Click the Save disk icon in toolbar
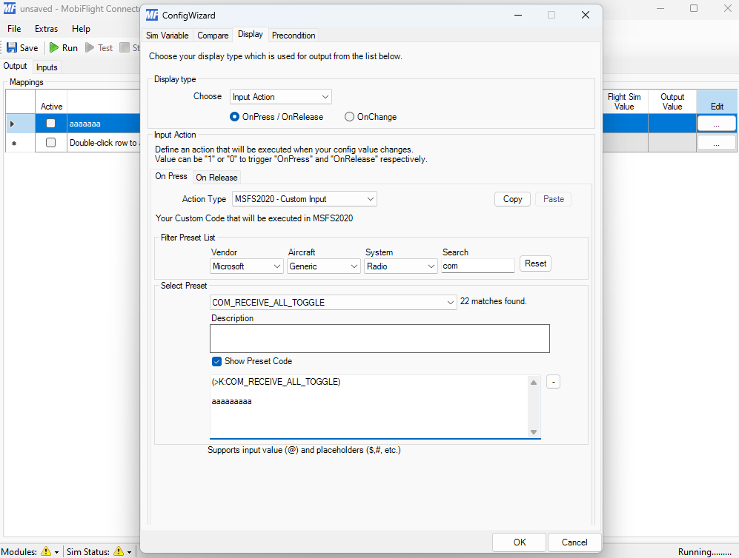The image size is (739, 558). click(x=12, y=47)
